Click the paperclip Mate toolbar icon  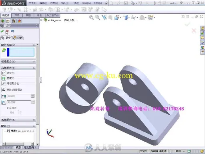point(19,10)
